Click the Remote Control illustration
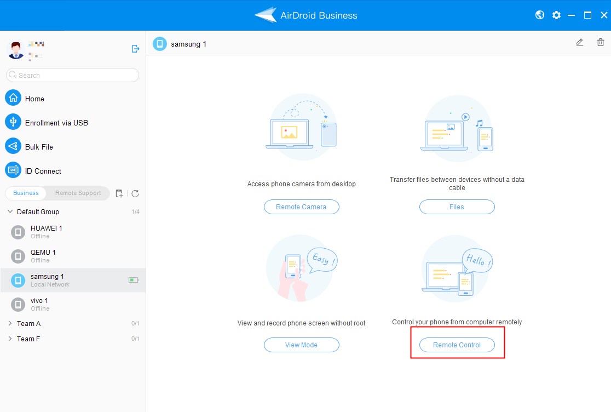 click(x=457, y=269)
